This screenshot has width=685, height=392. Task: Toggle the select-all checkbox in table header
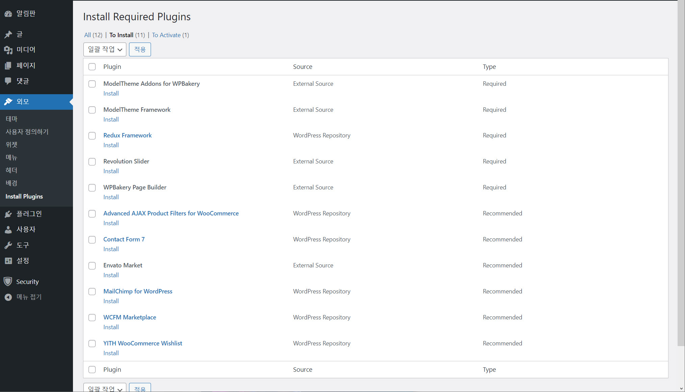click(92, 67)
